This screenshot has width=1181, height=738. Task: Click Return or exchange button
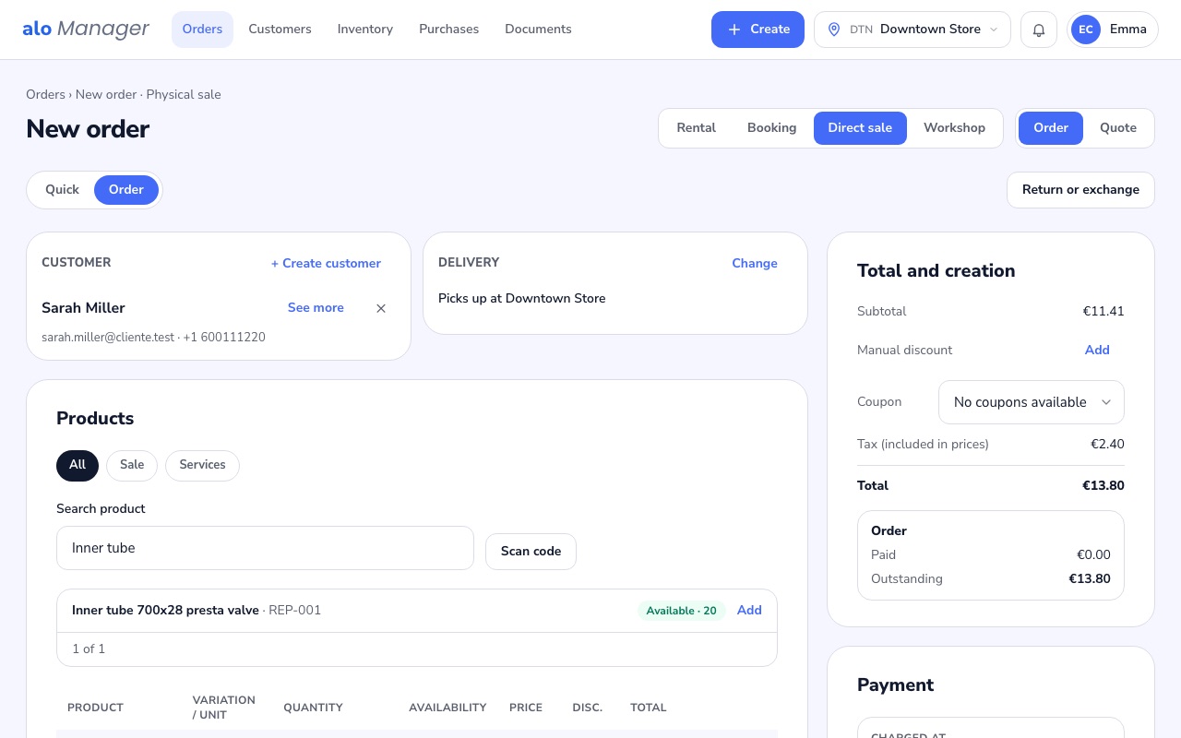tap(1080, 190)
